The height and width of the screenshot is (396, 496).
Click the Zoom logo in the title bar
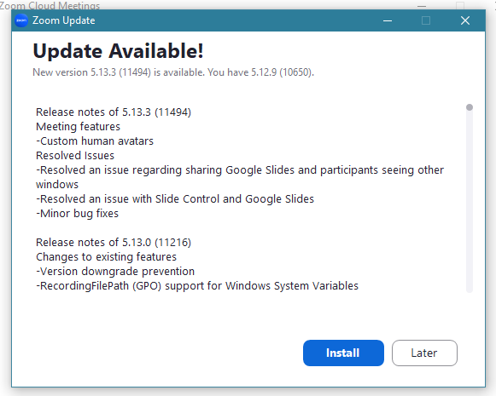coord(21,20)
